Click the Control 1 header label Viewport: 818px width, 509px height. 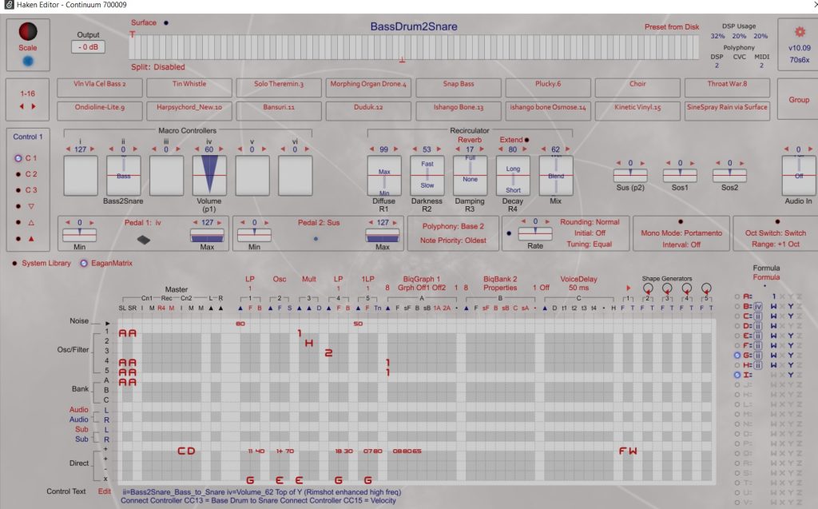coord(28,137)
